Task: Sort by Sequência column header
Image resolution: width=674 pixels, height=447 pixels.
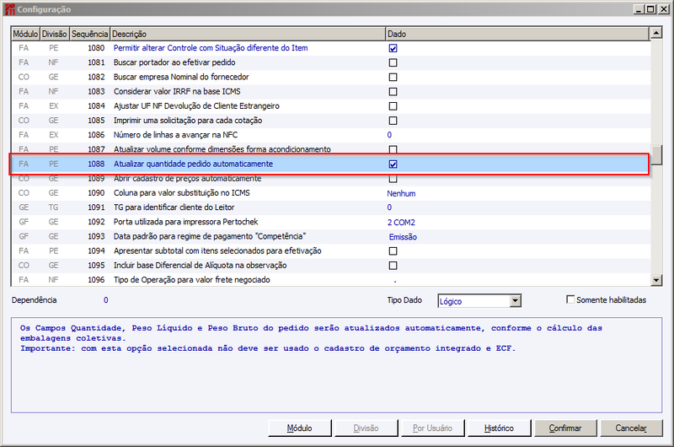Action: (x=89, y=34)
